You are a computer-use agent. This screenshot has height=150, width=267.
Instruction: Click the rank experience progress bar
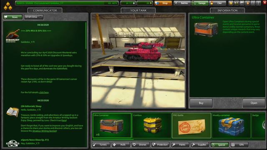[67, 3]
